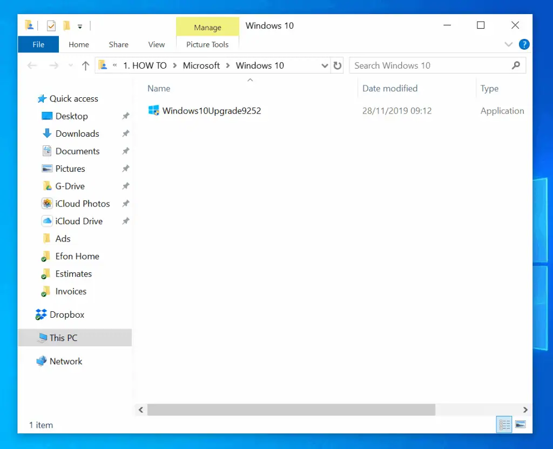Click the pin icon next to Desktop
Viewport: 553px width, 449px height.
125,116
